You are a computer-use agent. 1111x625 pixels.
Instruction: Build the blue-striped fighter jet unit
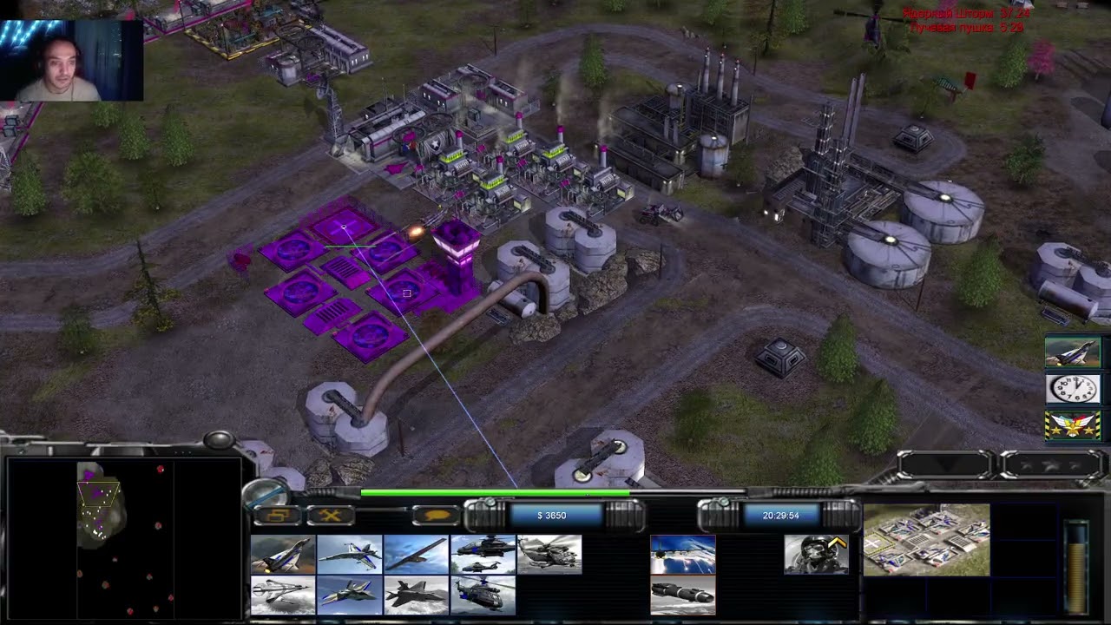pyautogui.click(x=350, y=555)
